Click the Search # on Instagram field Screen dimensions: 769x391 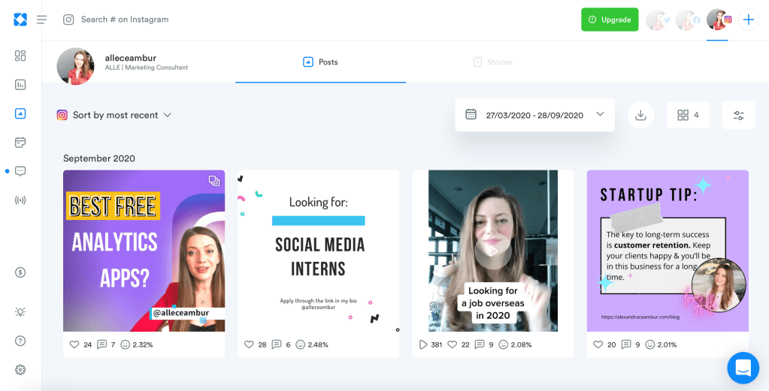click(124, 20)
